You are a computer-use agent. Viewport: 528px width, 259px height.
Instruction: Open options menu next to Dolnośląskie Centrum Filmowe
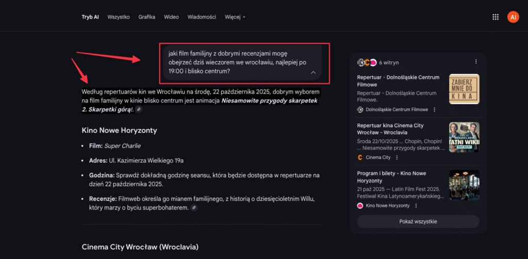(x=435, y=110)
